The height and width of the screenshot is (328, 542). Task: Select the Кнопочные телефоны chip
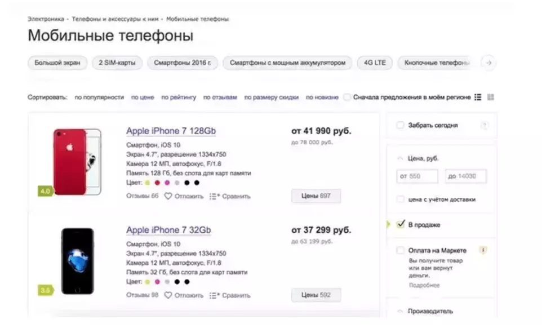click(x=436, y=63)
